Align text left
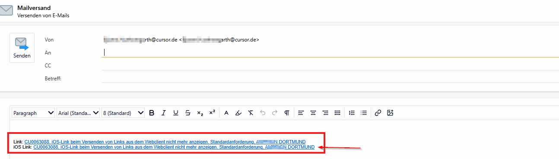 (301, 113)
